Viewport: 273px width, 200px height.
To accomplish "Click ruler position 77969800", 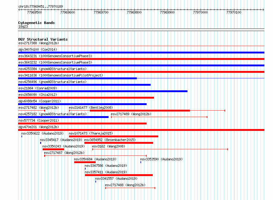I will click(x=134, y=12).
